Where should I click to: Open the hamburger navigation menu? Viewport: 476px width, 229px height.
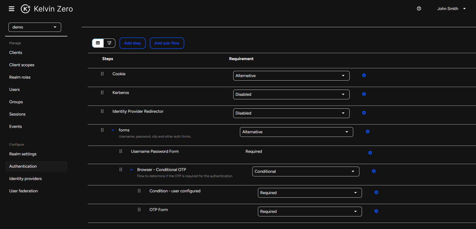click(x=12, y=9)
